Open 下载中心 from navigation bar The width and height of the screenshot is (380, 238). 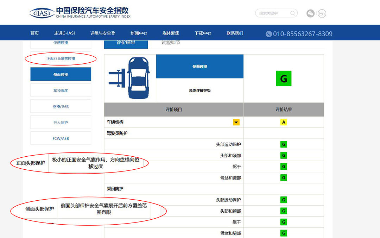203,33
